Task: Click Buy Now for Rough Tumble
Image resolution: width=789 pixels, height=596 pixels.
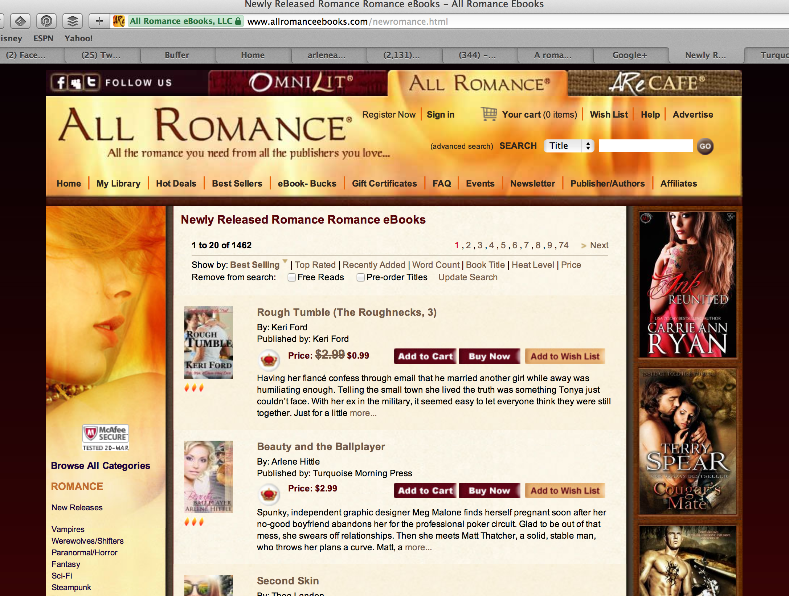Action: (x=489, y=356)
